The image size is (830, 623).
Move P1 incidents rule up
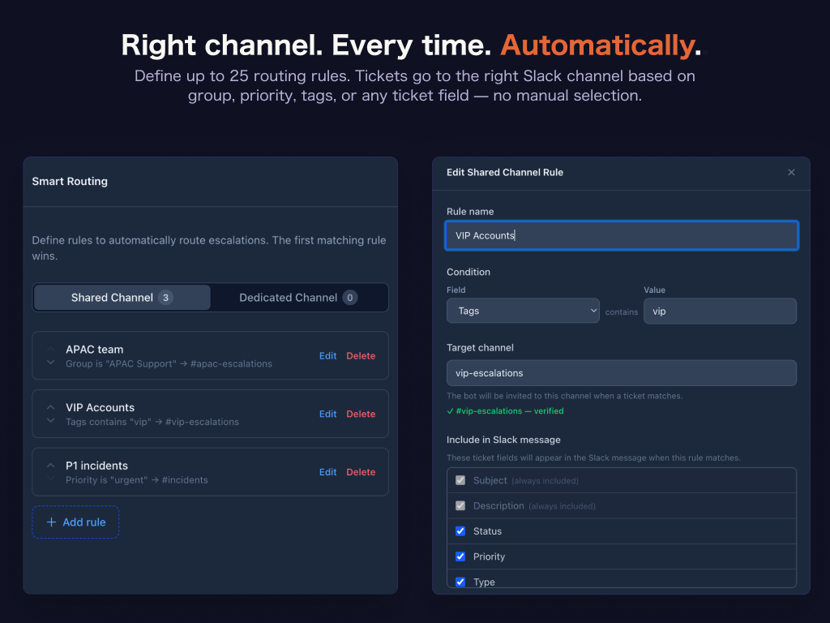point(51,466)
